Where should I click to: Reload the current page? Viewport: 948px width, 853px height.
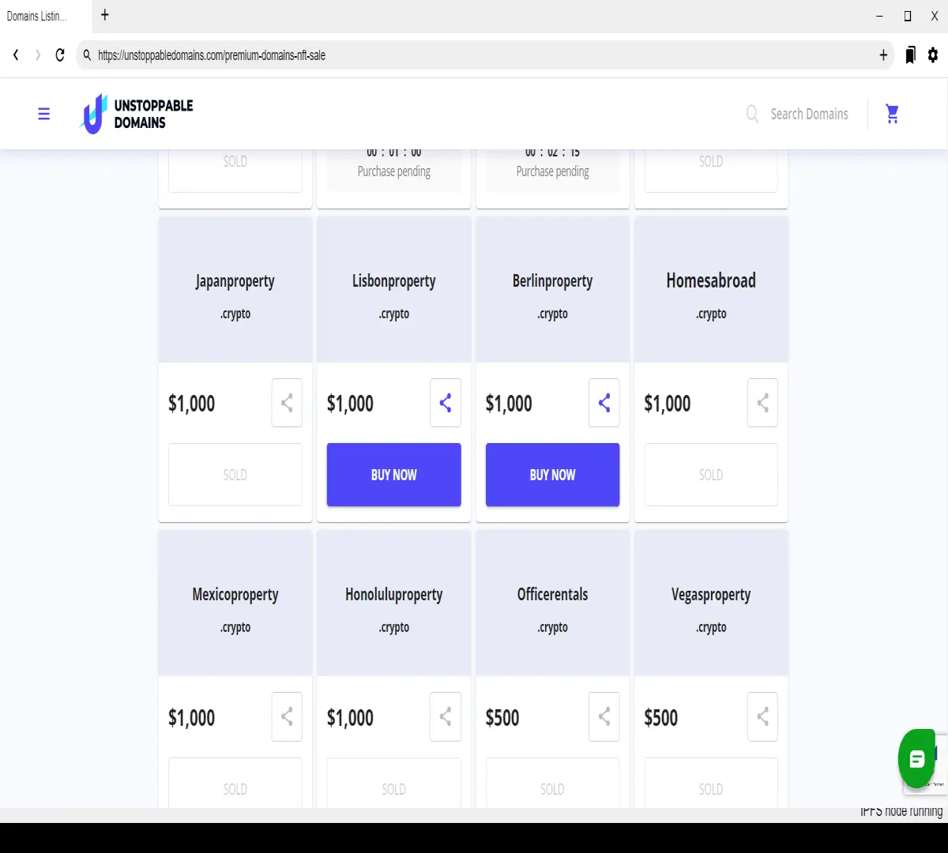(60, 55)
